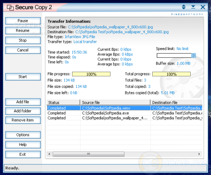Image resolution: width=211 pixels, height=175 pixels.
Task: Click the speed limit arrow button
Action: (193, 55)
